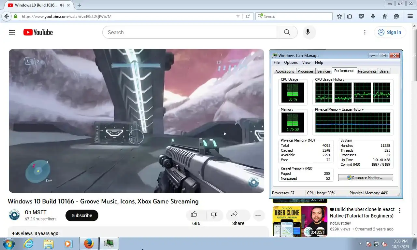Open a new tab with plus button
The width and height of the screenshot is (417, 250).
(x=79, y=5)
